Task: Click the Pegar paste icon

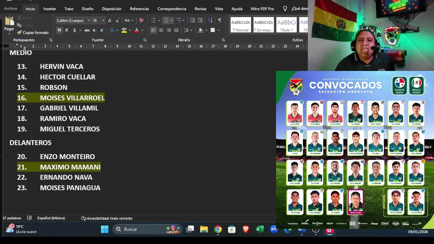Action: [9, 21]
